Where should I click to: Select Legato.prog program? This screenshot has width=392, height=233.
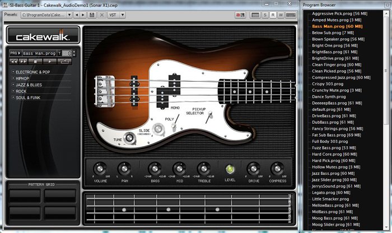tap(331, 193)
